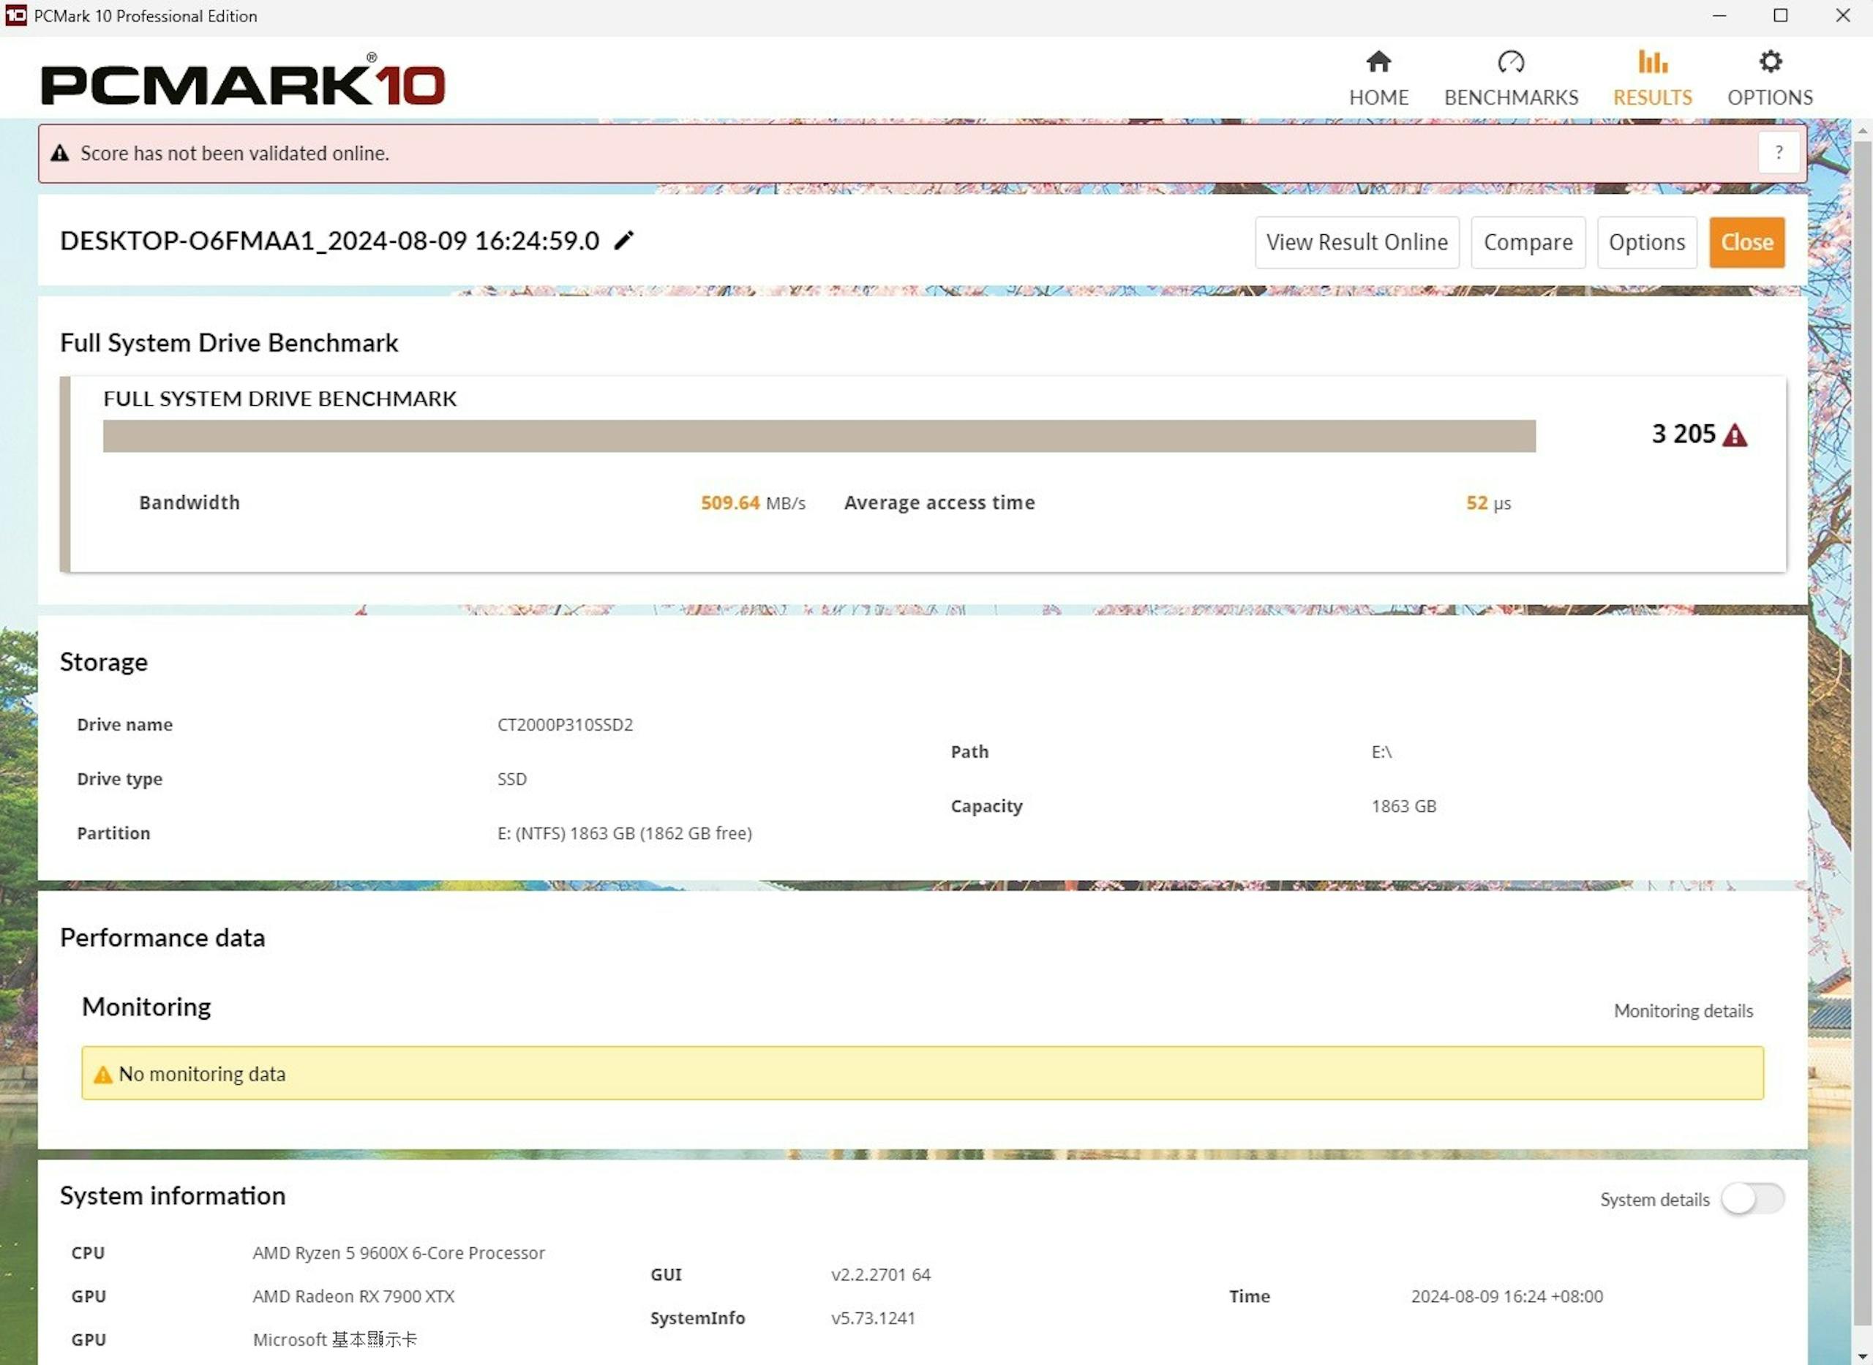Click the red warning triangle beside score 3 205
Screen dimensions: 1873x1365
click(1734, 435)
